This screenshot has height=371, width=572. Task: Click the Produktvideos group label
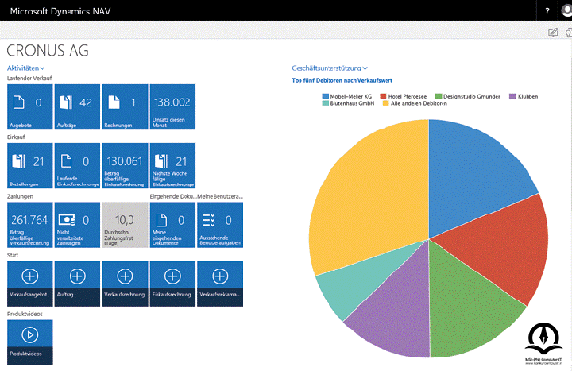coord(25,314)
